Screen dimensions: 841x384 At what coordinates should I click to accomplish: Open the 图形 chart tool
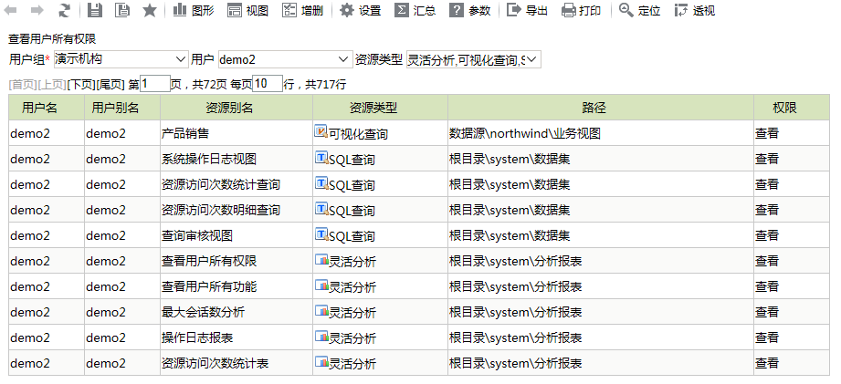pyautogui.click(x=193, y=10)
